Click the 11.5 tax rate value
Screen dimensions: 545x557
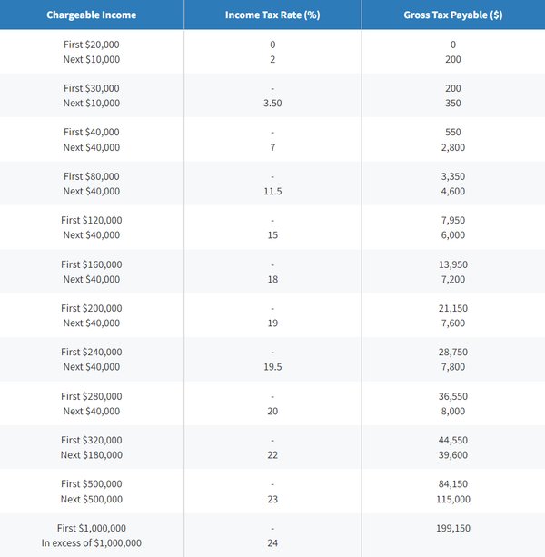[x=272, y=192]
